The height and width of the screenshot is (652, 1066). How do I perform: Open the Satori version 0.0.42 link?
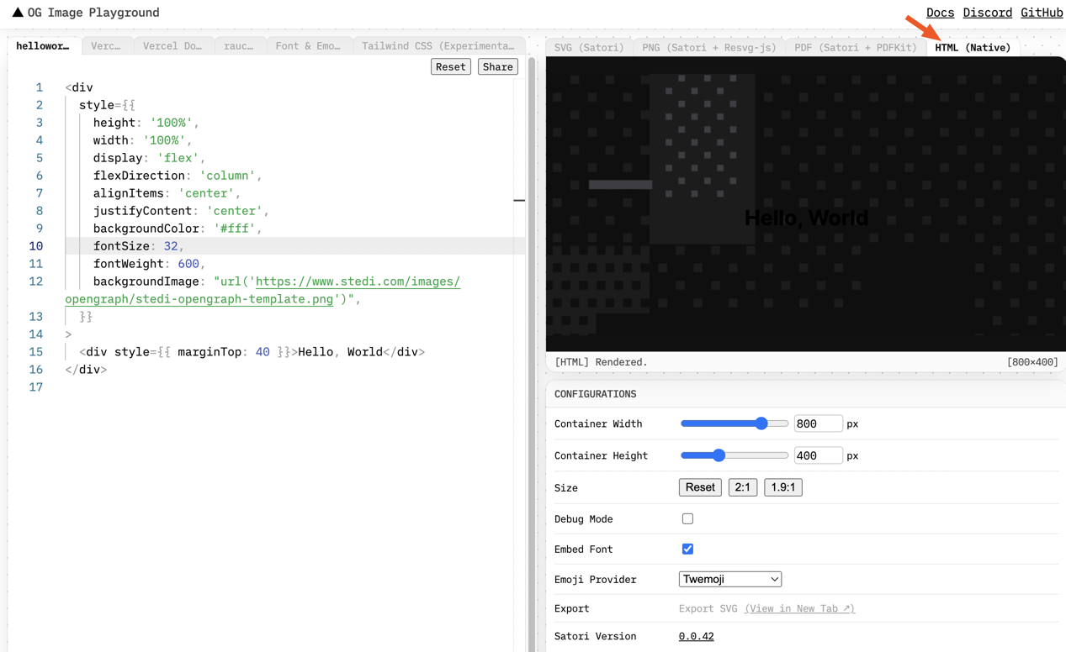click(x=696, y=636)
